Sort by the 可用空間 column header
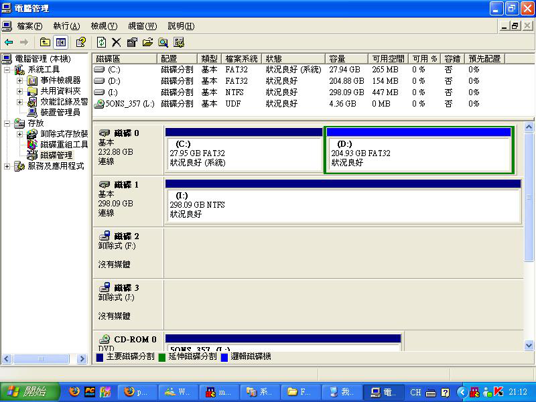 point(388,59)
